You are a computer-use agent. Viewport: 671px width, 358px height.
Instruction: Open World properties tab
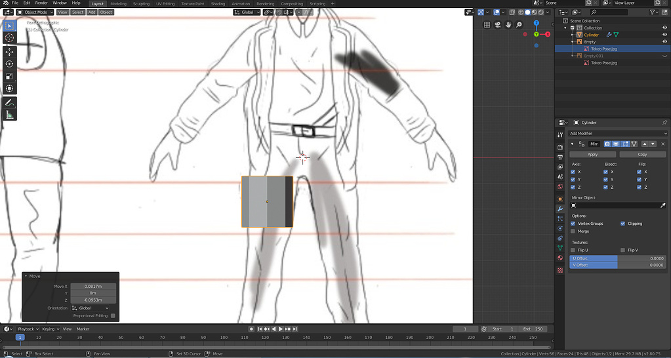tap(560, 187)
